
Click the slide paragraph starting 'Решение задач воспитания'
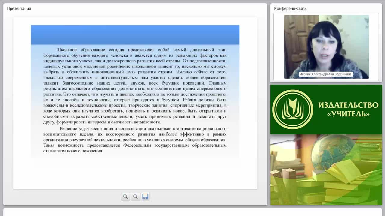click(x=135, y=140)
